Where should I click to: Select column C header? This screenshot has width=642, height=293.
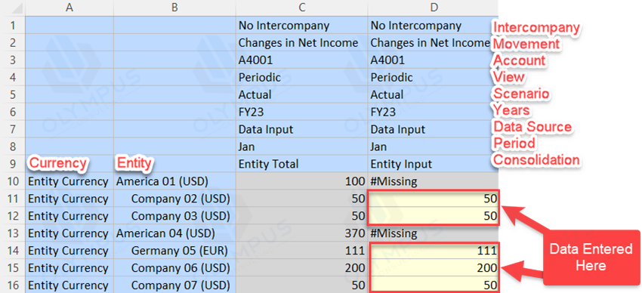302,8
